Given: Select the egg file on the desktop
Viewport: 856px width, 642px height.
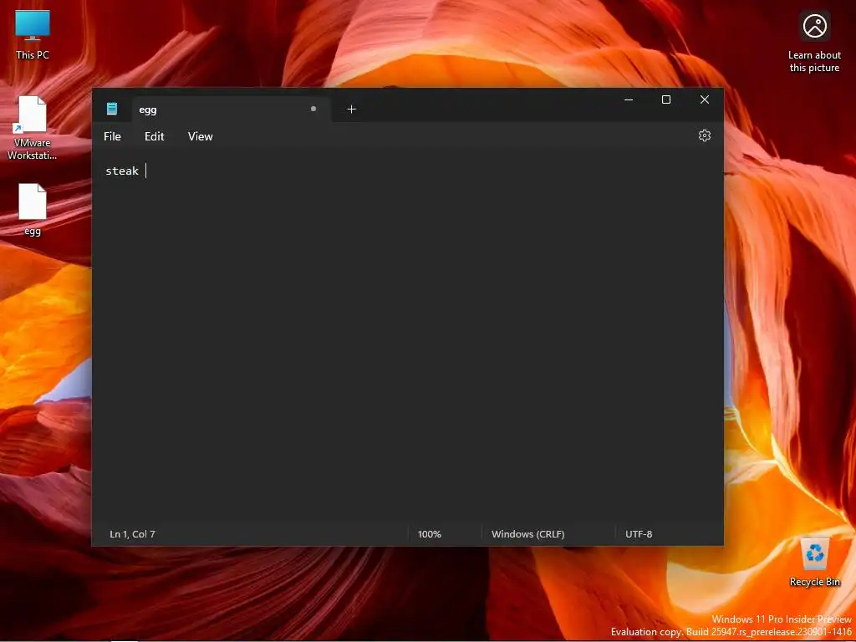Looking at the screenshot, I should [33, 210].
